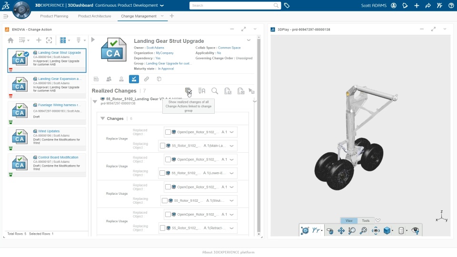Screen dimensions: 457x257
Task: Click the share arrow icon
Action: 428,6
